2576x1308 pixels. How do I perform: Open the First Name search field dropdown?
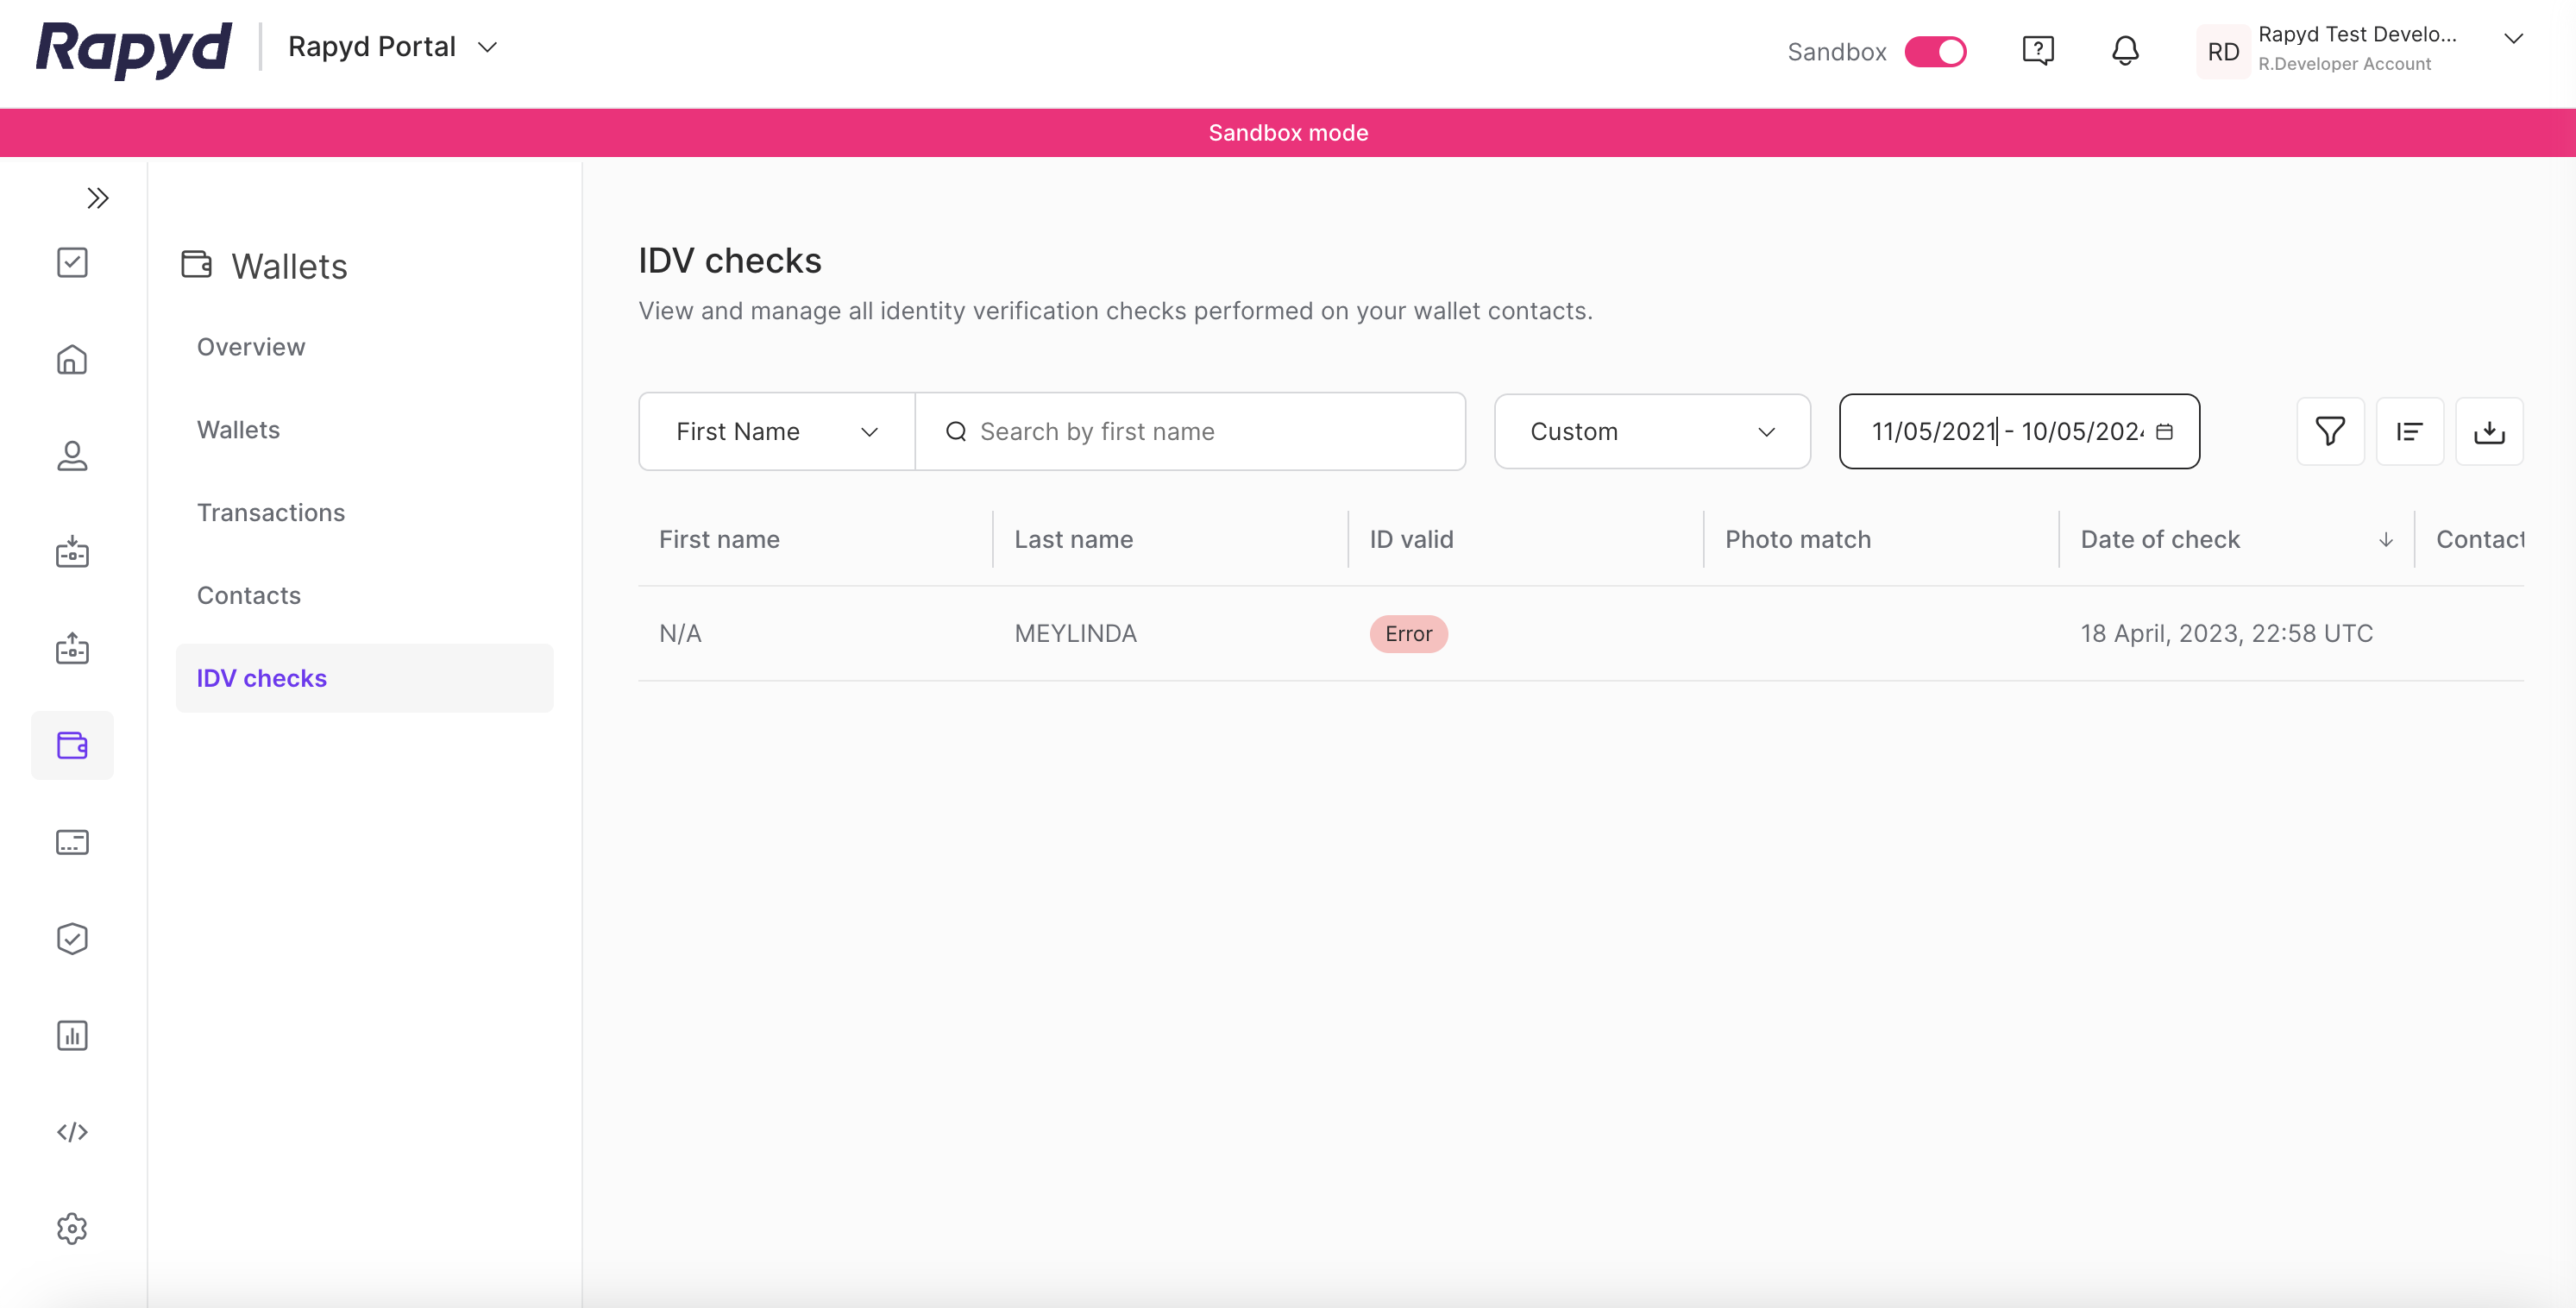pyautogui.click(x=776, y=431)
